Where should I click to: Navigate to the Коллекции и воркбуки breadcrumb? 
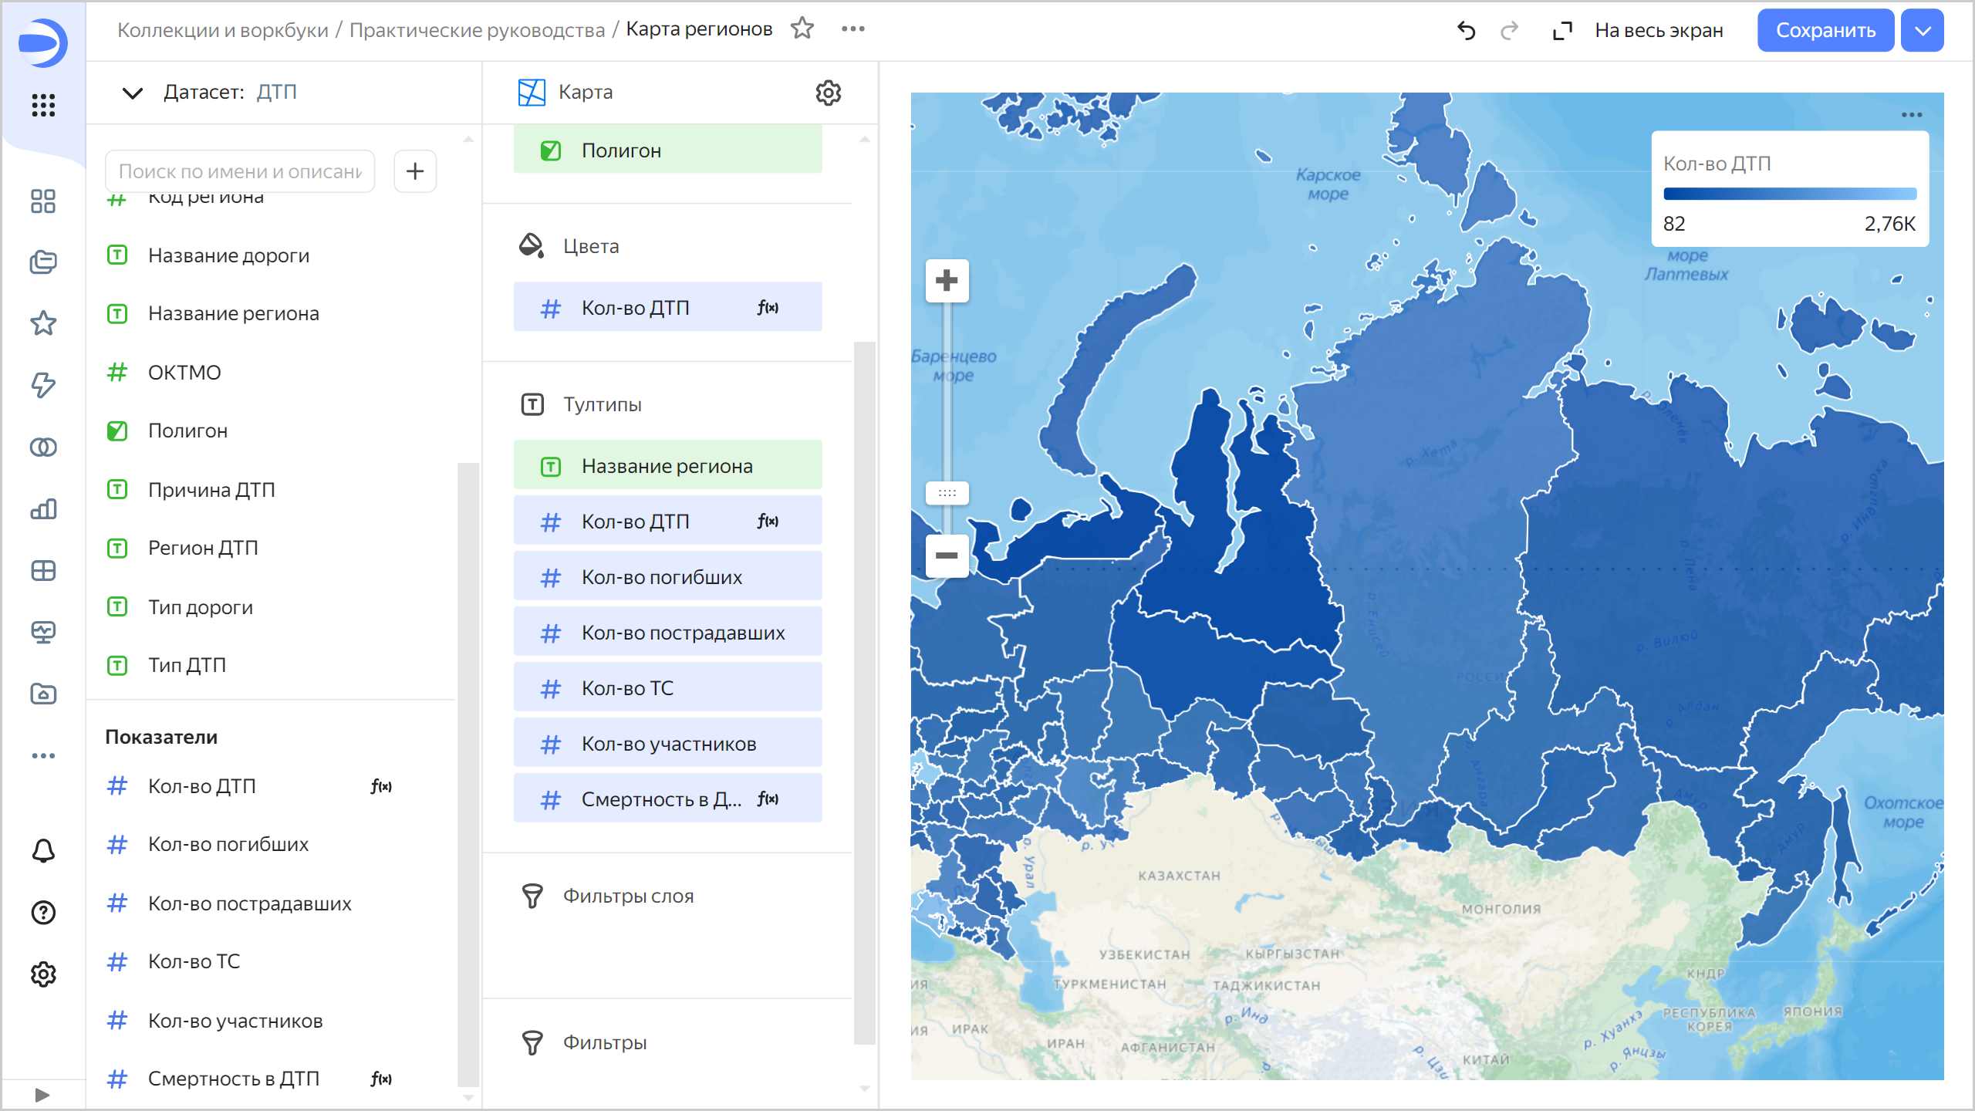tap(222, 30)
